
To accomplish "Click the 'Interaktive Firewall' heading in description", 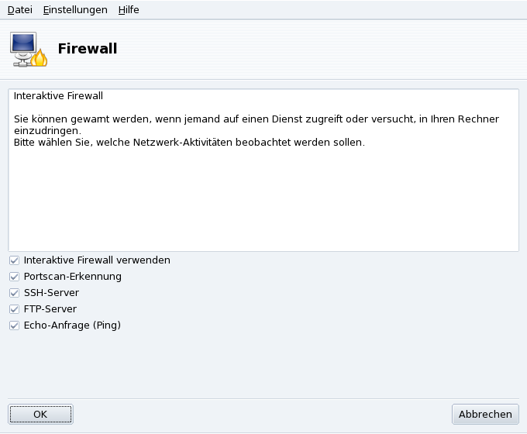I will click(x=59, y=97).
